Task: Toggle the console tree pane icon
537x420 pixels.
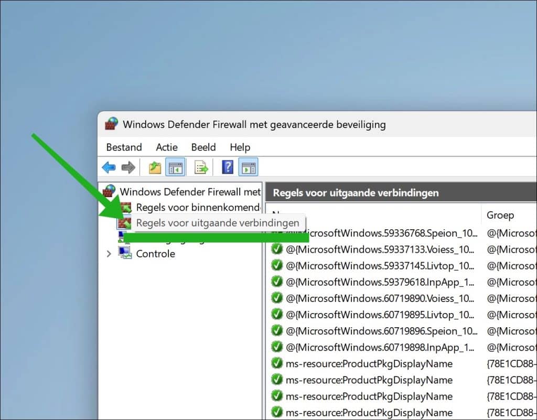Action: [175, 167]
